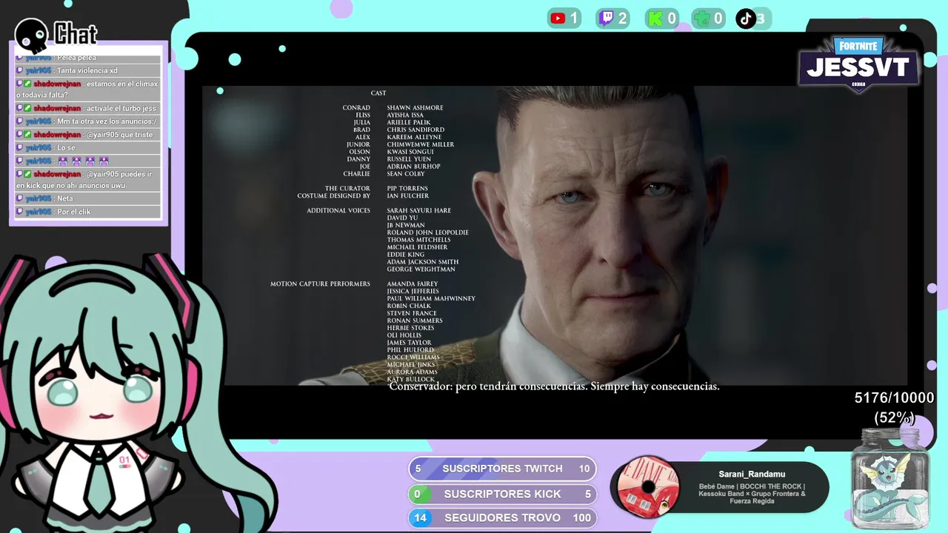Screen dimensions: 948x533
Task: Click 'Additional Voices' credits label
Action: tap(338, 211)
